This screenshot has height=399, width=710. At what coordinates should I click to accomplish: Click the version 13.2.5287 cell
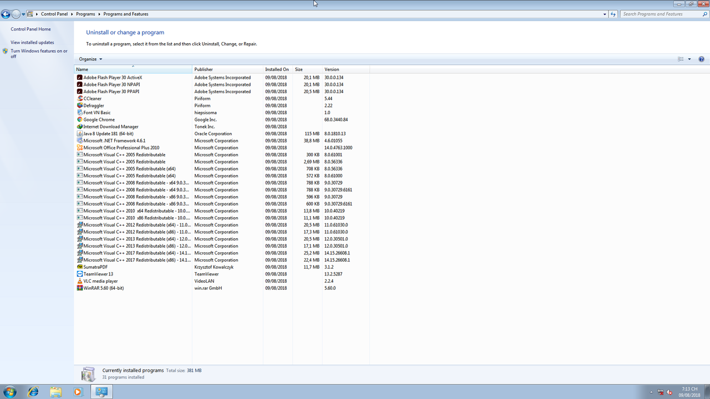pyautogui.click(x=333, y=274)
